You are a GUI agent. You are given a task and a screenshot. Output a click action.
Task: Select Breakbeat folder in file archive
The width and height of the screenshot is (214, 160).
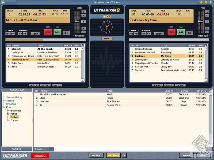point(16,111)
